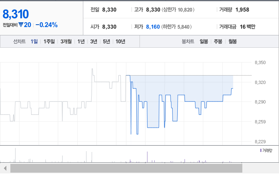Screen dimensions: 279x179
Task: Show the 1년 line chart
Action: (81, 41)
